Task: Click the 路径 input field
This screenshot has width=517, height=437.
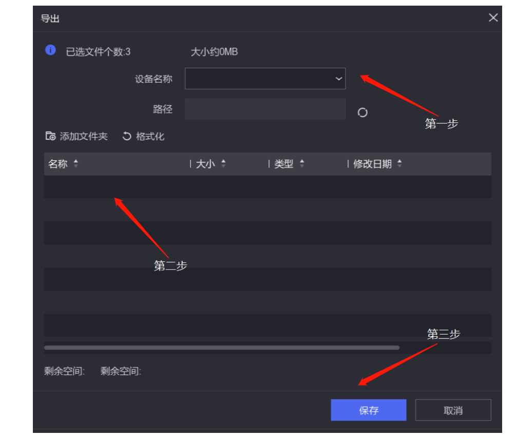Action: click(x=265, y=109)
